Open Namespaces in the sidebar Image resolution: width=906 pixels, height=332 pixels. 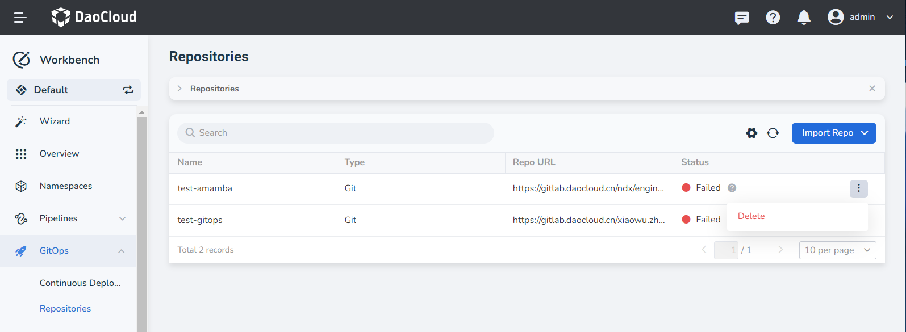pos(65,186)
